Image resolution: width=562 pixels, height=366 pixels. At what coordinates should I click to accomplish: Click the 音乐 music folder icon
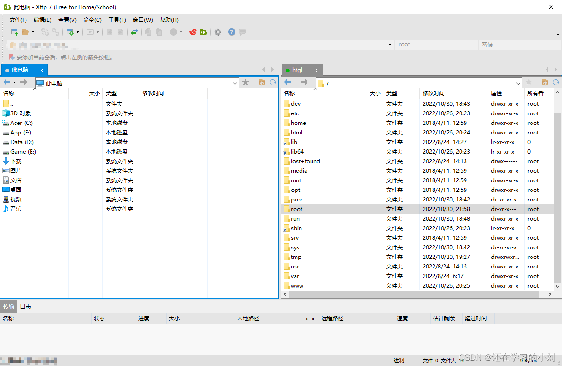coord(6,209)
